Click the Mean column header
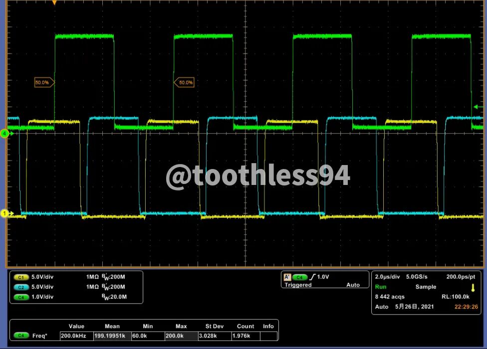The height and width of the screenshot is (349, 487). [x=112, y=326]
